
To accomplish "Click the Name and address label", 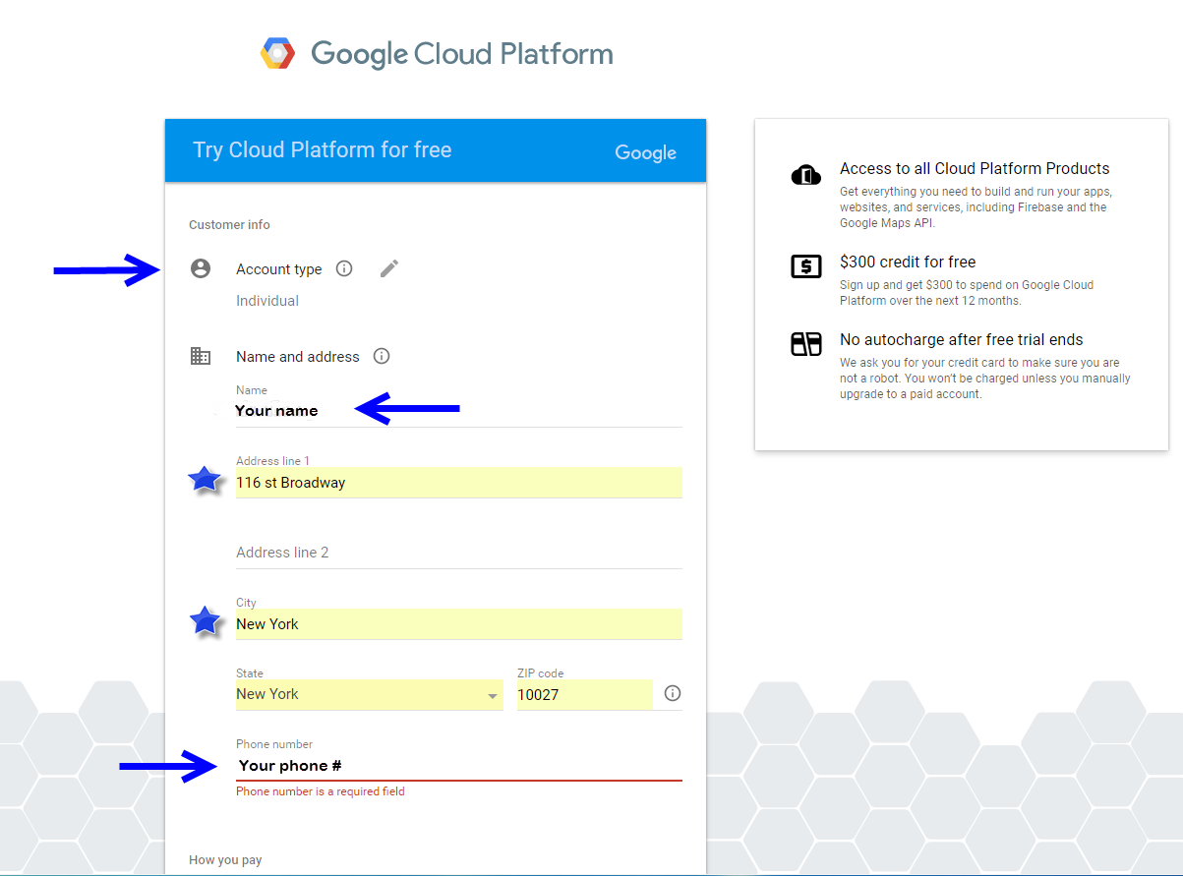I will [298, 357].
